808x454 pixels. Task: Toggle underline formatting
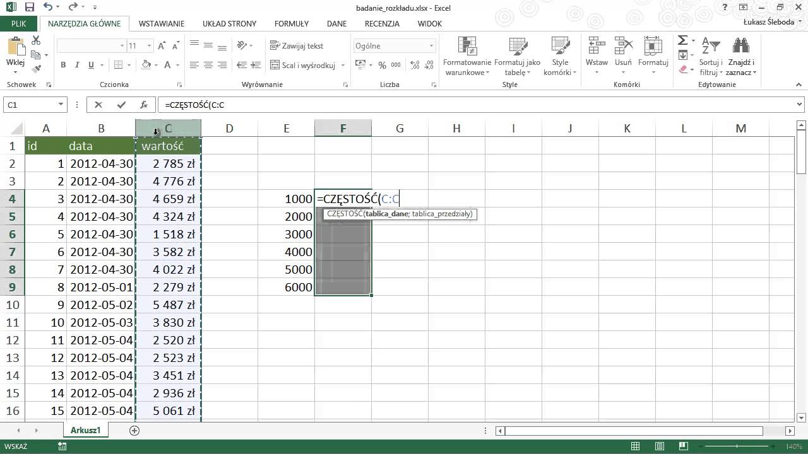click(92, 65)
